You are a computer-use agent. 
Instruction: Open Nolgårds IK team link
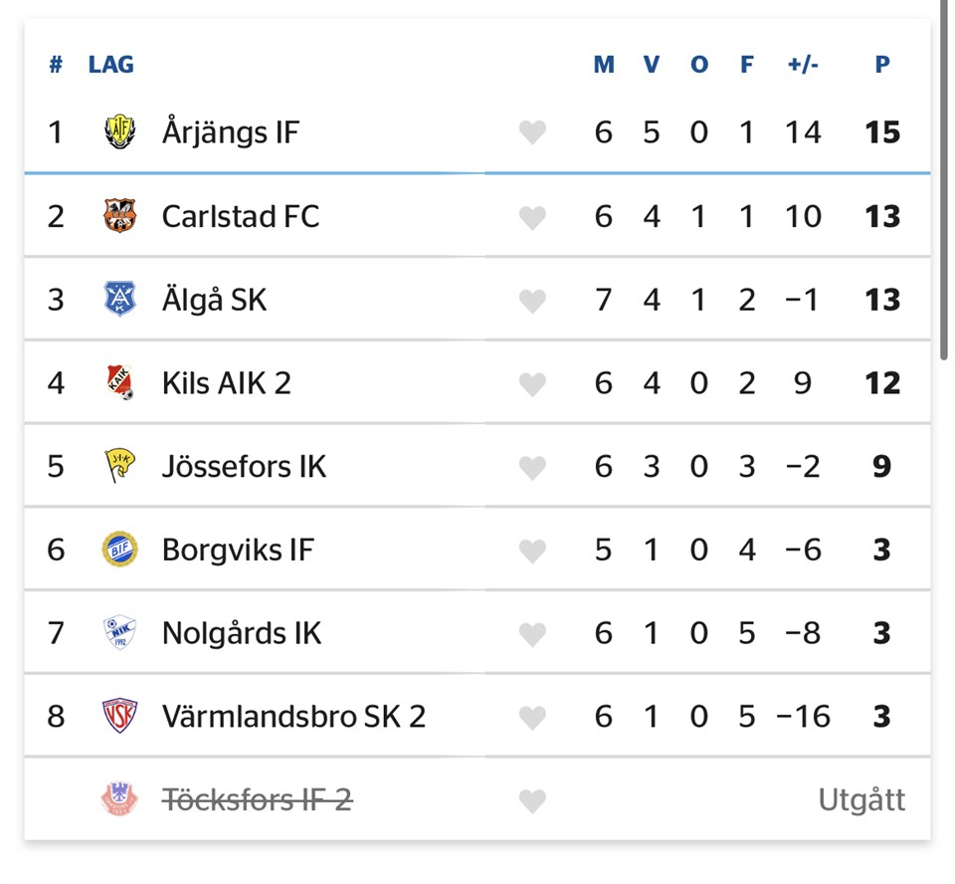coord(242,633)
